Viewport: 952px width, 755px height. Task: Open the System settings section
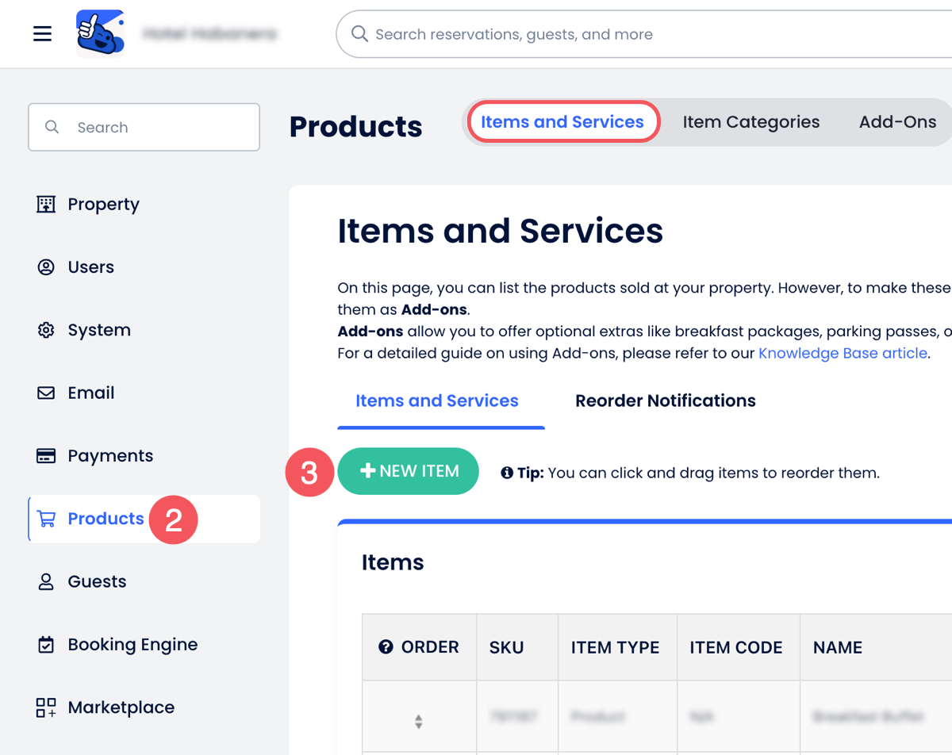click(99, 330)
